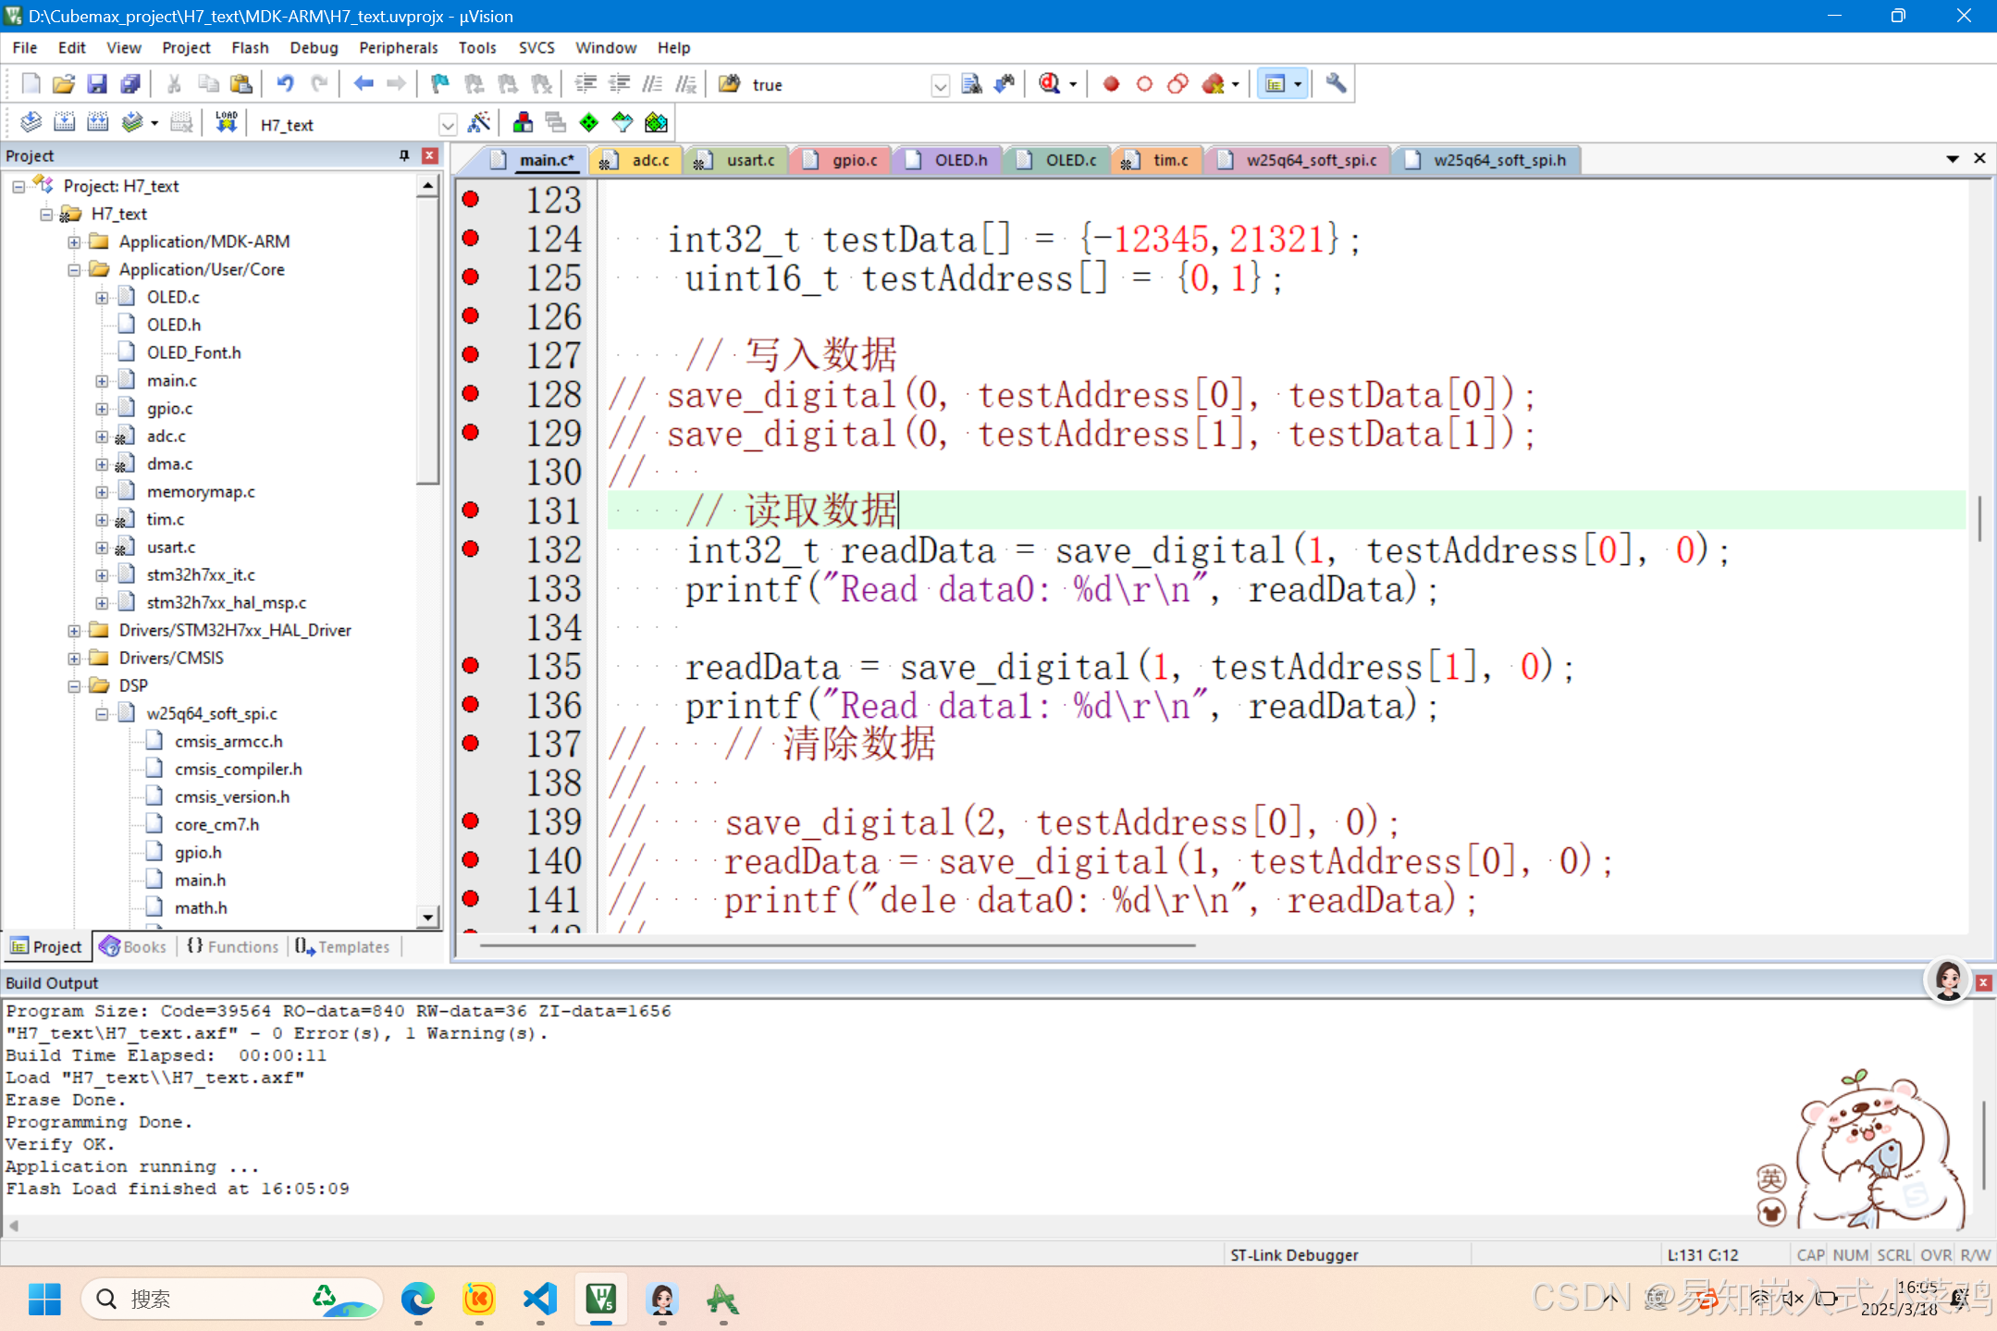Toggle the breakpoint on line 124
Image resolution: width=1997 pixels, height=1331 pixels.
click(x=471, y=239)
